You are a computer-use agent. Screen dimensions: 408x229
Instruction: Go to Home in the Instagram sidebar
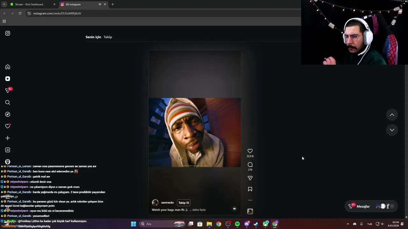point(8,67)
